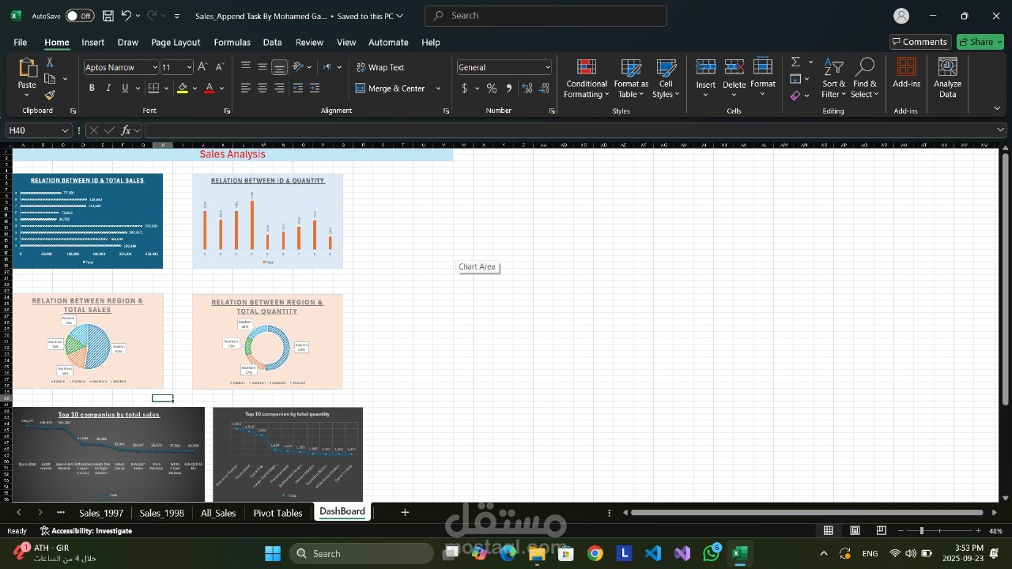Toggle bold formatting
The image size is (1012, 569).
pyautogui.click(x=92, y=89)
